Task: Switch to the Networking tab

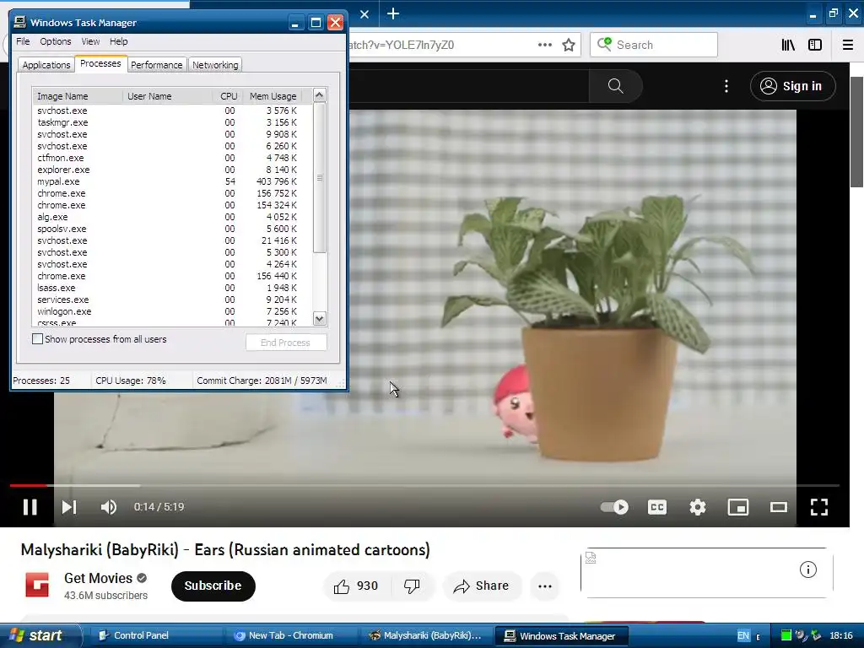Action: (215, 65)
